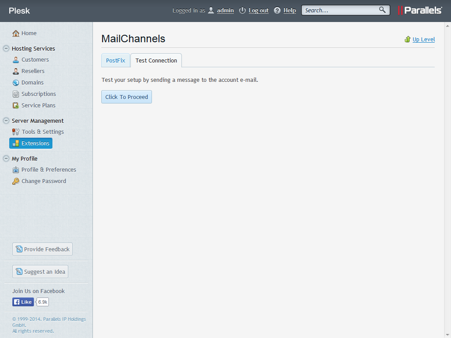The height and width of the screenshot is (338, 451).
Task: Click the Change Password key icon
Action: coord(16,181)
